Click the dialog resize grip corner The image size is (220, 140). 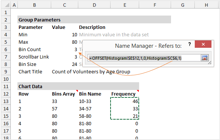210,63
